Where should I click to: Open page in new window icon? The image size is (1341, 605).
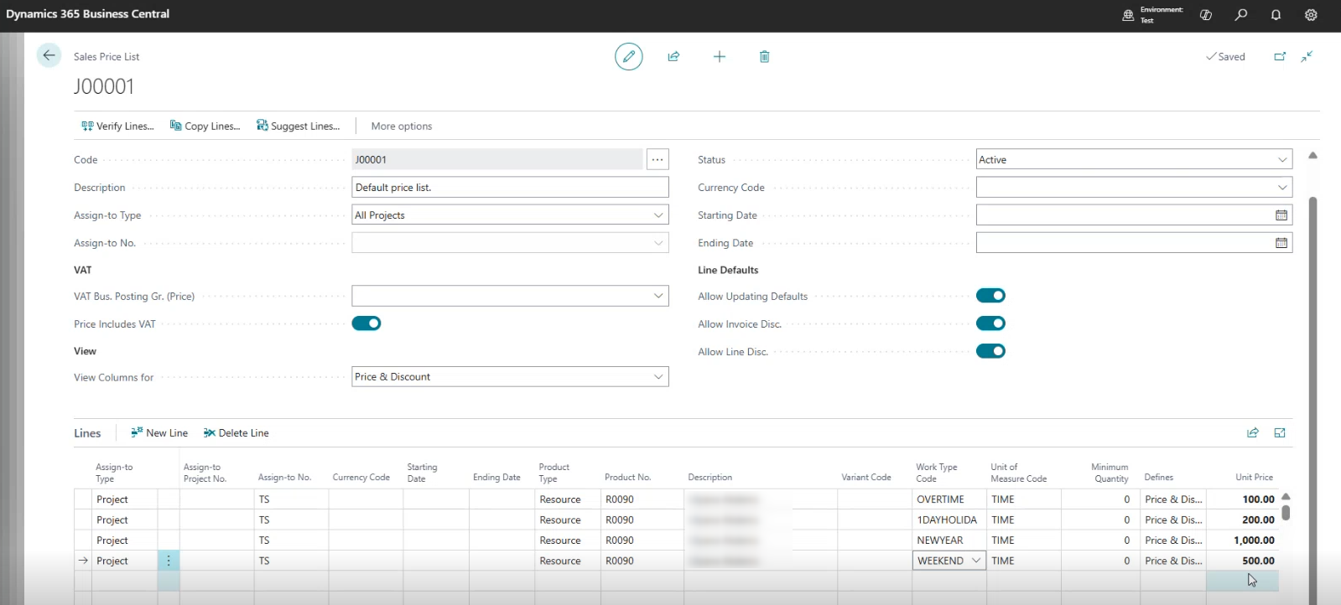1280,56
